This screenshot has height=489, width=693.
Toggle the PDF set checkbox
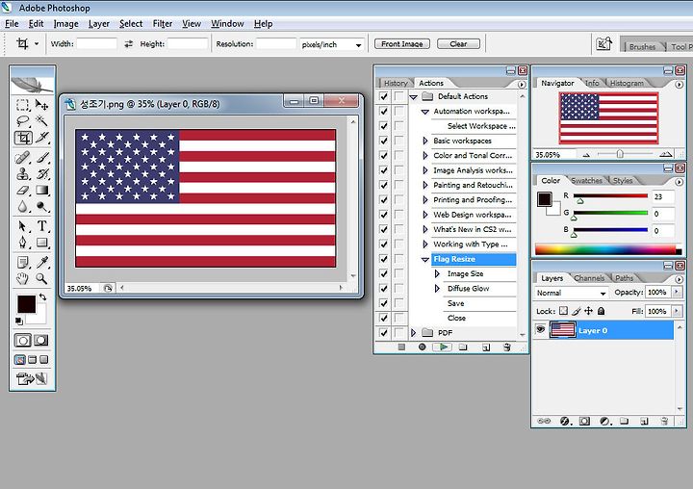384,332
